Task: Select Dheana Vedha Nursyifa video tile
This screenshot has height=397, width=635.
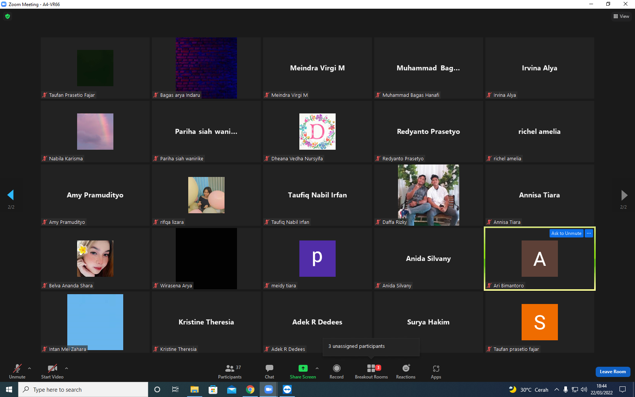Action: 317,132
